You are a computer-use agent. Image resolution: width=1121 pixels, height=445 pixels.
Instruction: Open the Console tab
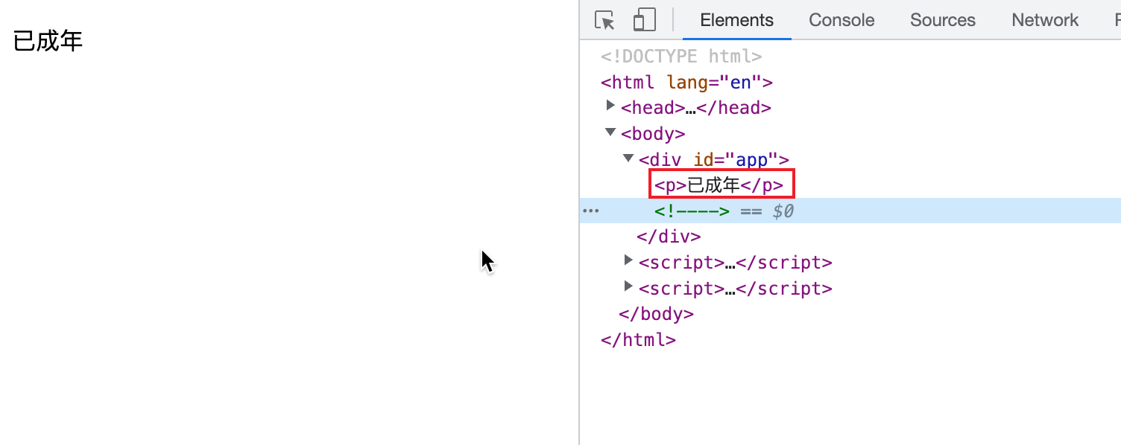pyautogui.click(x=841, y=20)
